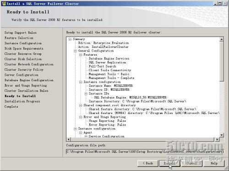Go to Cluster Disk Selection step
The width and height of the screenshot is (229, 171).
point(23,59)
